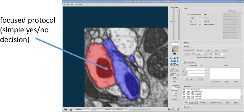Click the magnifier icon at bottom right

pyautogui.click(x=173, y=109)
